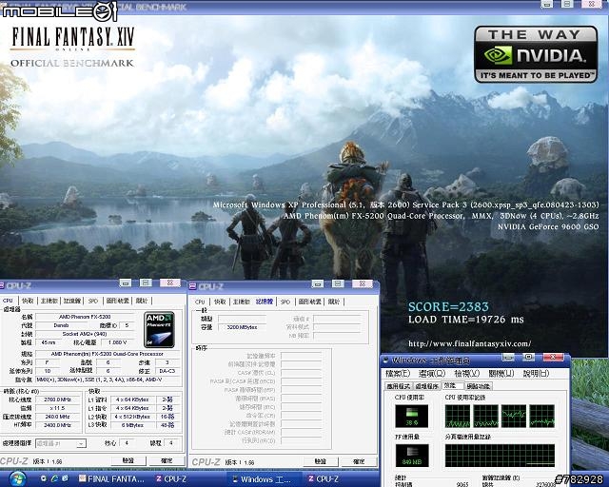This screenshot has height=487, width=609.
Task: Click the x 11.5 multiplier field
Action: coord(57,408)
